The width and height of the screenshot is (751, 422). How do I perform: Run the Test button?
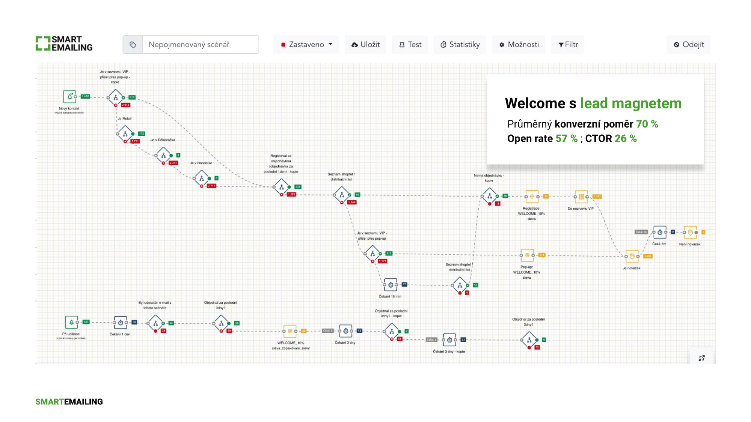point(410,45)
